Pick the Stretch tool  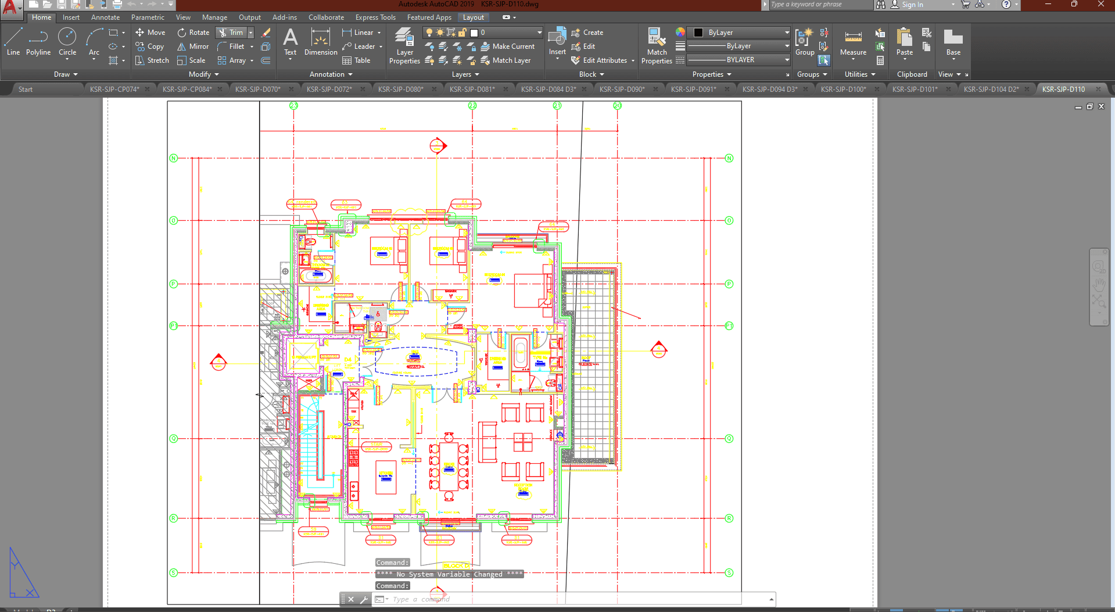click(152, 60)
